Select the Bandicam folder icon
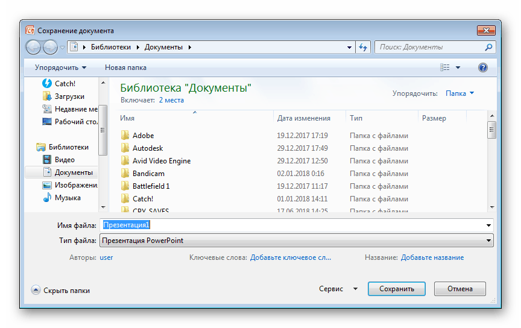521x328 pixels. (x=125, y=174)
